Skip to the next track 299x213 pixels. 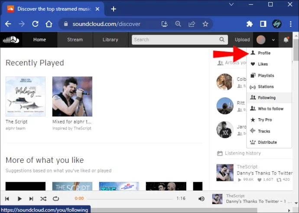31,199
